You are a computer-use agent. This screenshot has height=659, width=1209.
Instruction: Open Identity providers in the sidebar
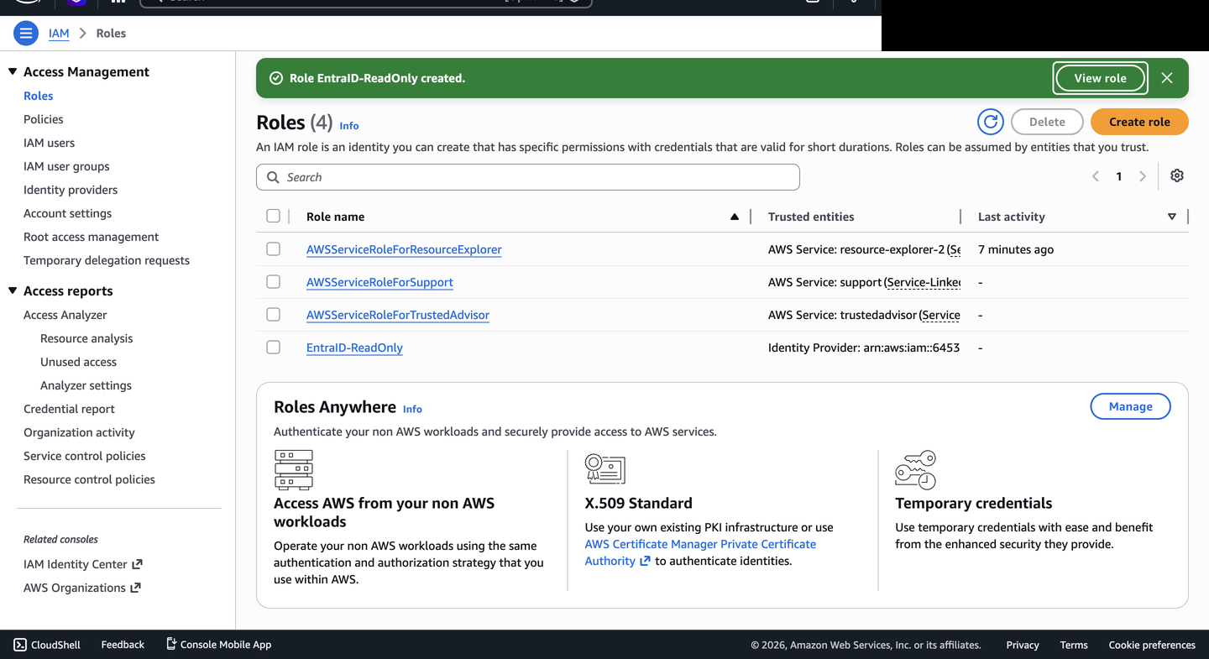click(x=71, y=190)
